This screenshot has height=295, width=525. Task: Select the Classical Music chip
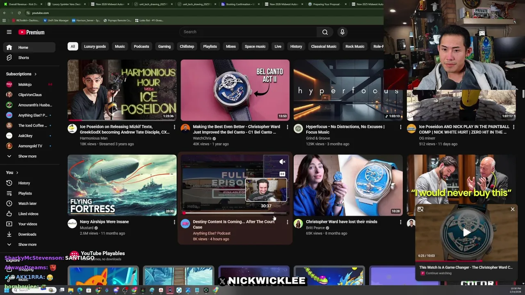[x=324, y=46]
